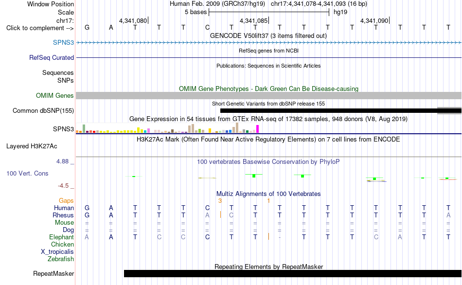Click the SPNS3 GTEx expression bar chart
The image size is (462, 285).
167,128
